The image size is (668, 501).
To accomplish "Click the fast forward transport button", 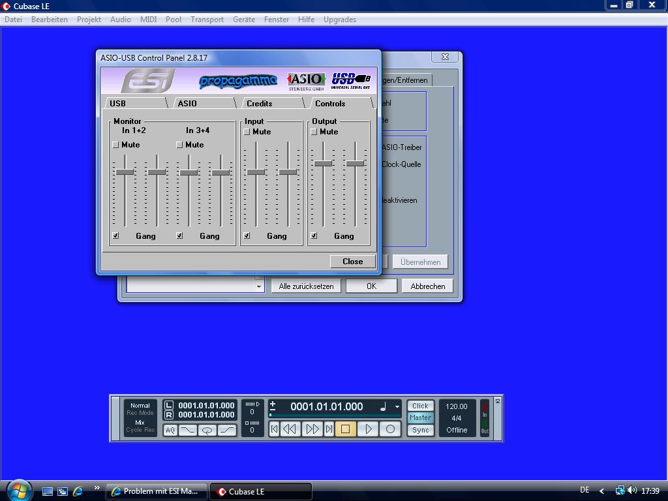I will 312,429.
